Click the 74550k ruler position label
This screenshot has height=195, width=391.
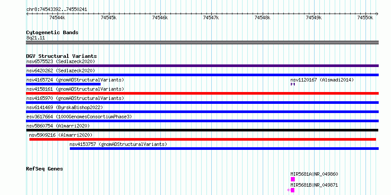pos(366,18)
